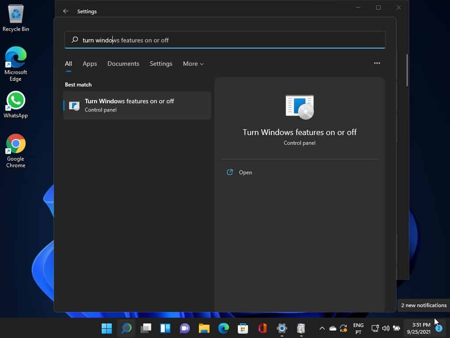The image size is (450, 338).
Task: Open File Explorer from the taskbar
Action: 204,328
